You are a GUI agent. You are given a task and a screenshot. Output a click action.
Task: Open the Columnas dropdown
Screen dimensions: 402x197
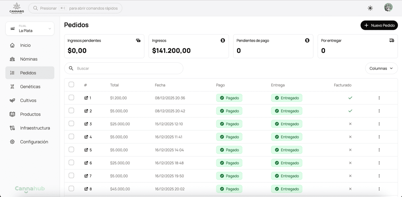381,69
